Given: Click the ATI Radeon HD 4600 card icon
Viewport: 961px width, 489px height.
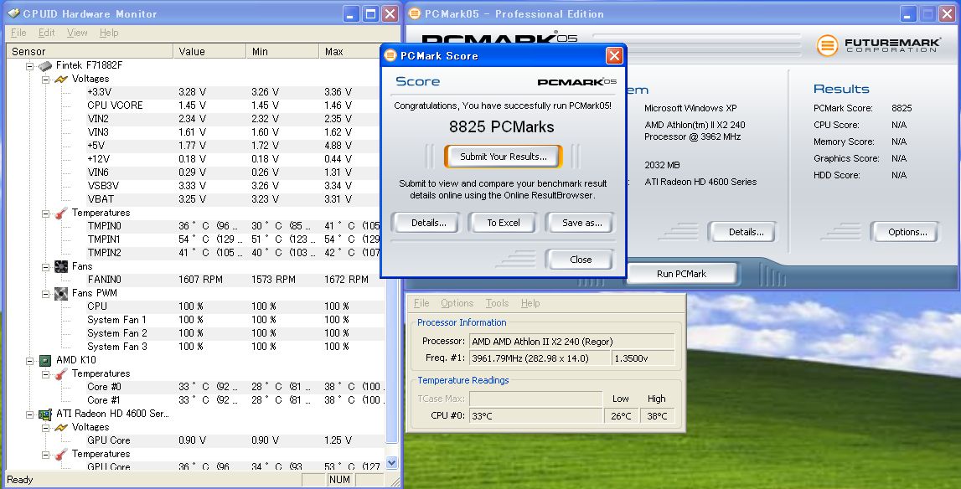Looking at the screenshot, I should pos(45,414).
